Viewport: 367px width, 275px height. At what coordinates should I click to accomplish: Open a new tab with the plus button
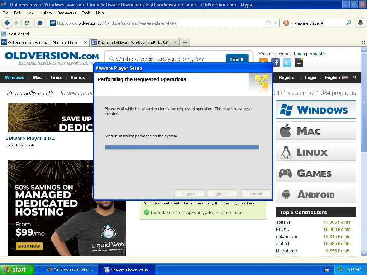pyautogui.click(x=185, y=42)
